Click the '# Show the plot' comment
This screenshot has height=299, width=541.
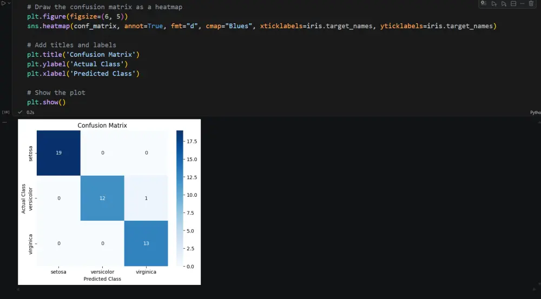tap(56, 92)
